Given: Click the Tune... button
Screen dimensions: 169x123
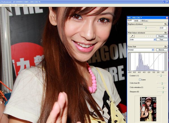Looking at the screenshot, I should point(162,40).
